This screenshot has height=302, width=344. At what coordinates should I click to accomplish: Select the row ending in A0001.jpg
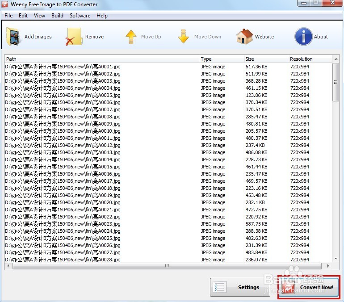point(168,67)
